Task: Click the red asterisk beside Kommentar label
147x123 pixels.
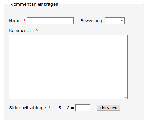Action: point(37,30)
